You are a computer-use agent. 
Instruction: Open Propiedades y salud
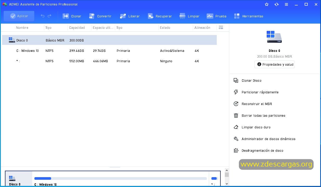pyautogui.click(x=274, y=64)
